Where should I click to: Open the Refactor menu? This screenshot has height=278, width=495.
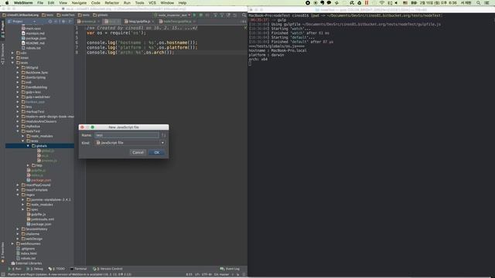click(111, 3)
